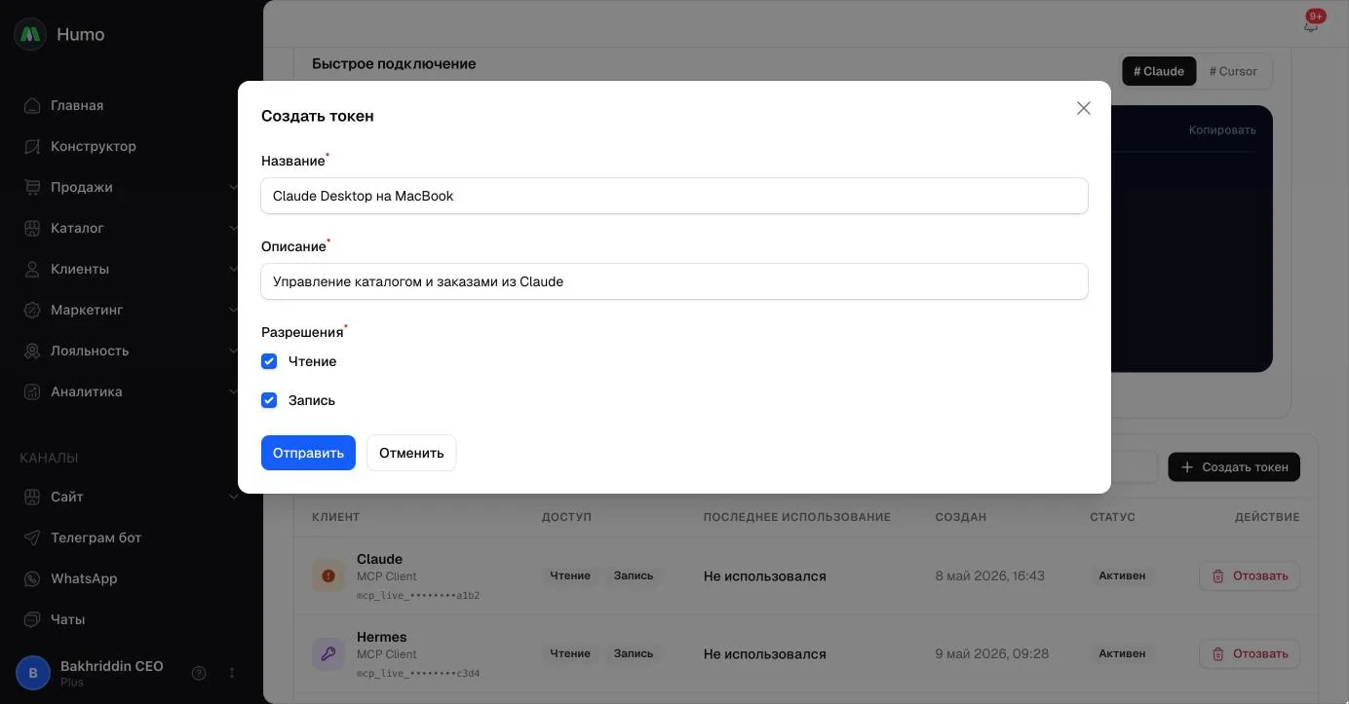This screenshot has width=1349, height=704.
Task: Click the Аналитика sidebar icon
Action: tap(32, 391)
